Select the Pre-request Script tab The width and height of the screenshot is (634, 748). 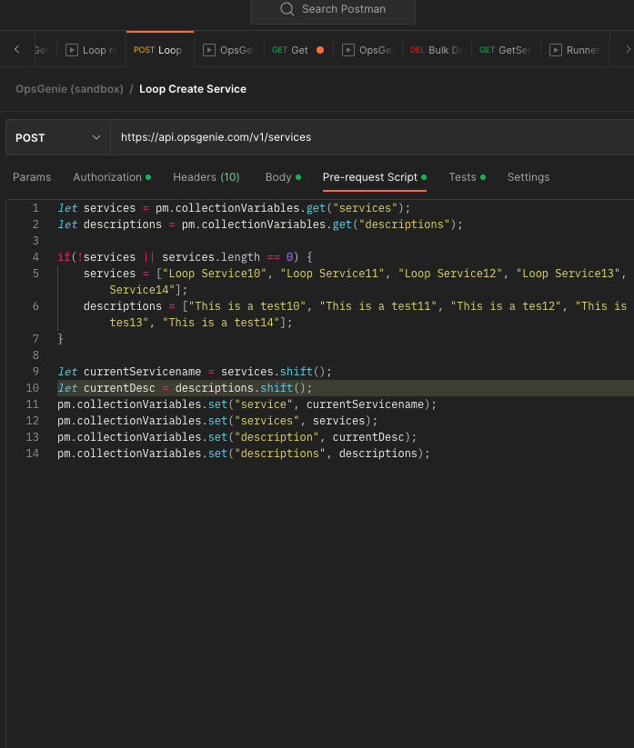(x=374, y=177)
